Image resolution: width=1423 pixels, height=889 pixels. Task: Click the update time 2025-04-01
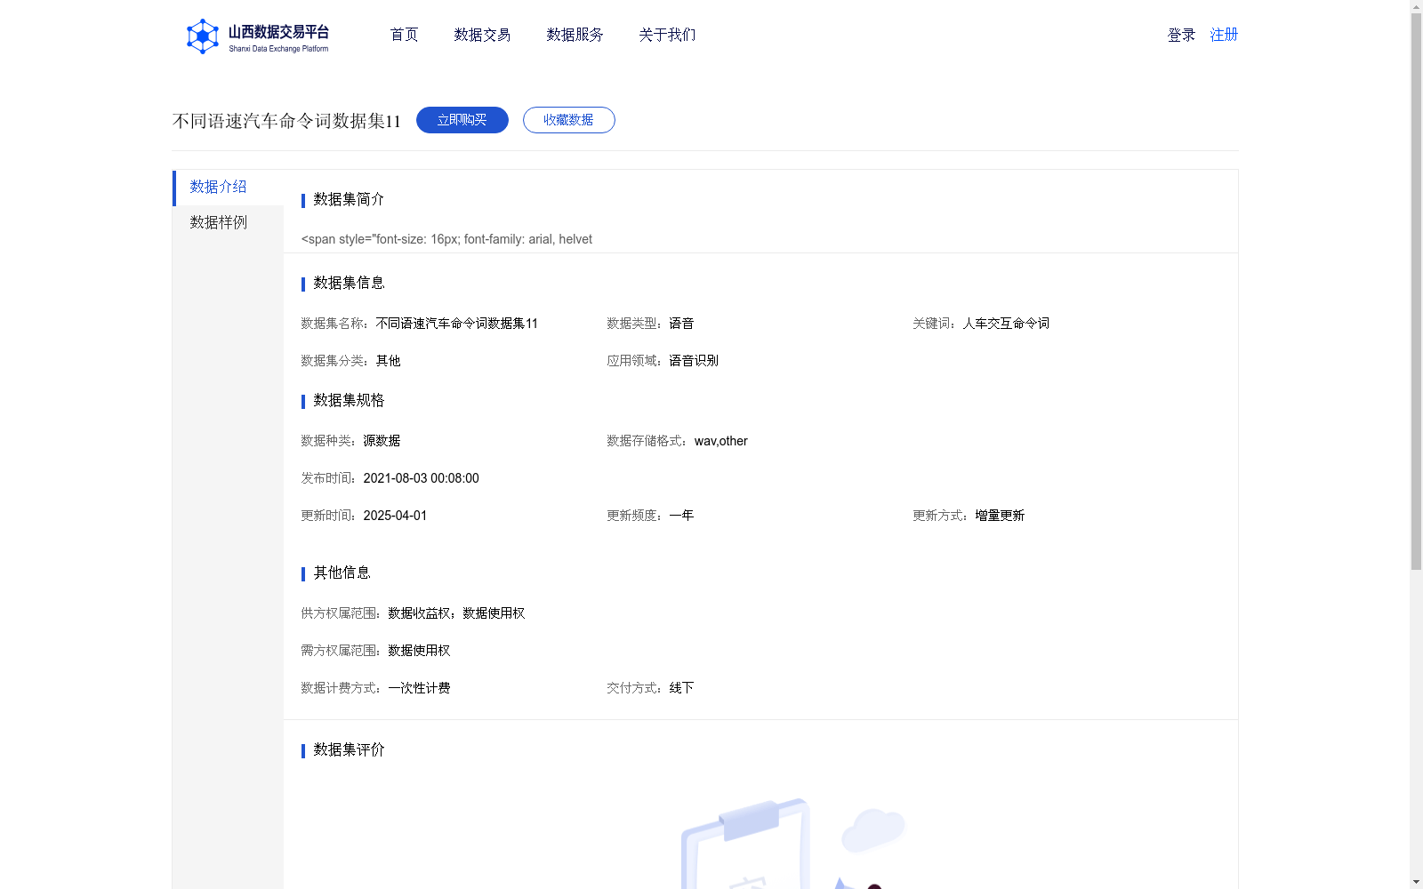click(x=395, y=516)
